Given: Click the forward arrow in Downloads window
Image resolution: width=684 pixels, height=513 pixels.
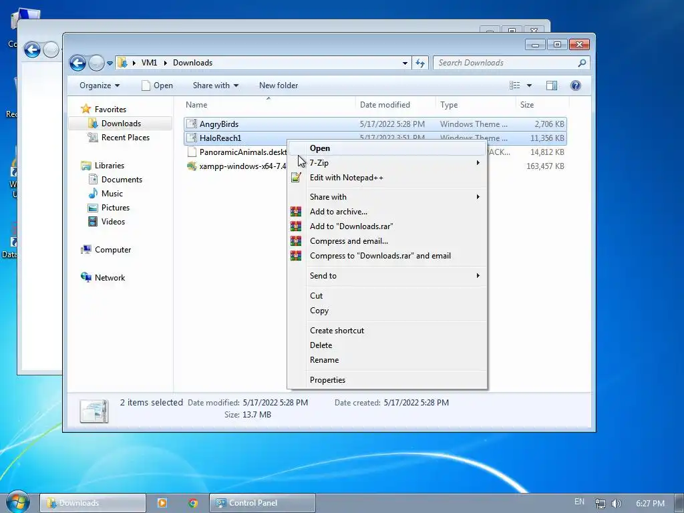Looking at the screenshot, I should 96,63.
